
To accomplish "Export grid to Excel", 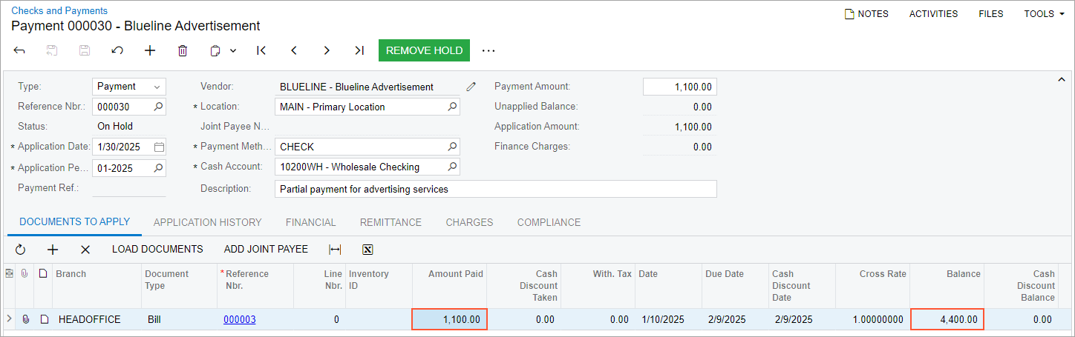I will click(x=367, y=250).
